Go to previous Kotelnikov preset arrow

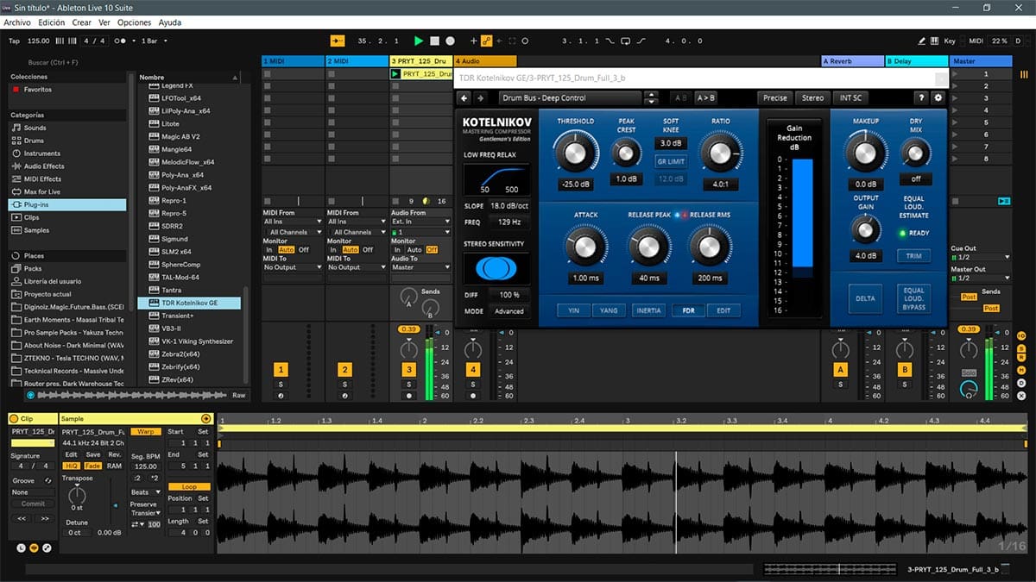click(x=465, y=98)
